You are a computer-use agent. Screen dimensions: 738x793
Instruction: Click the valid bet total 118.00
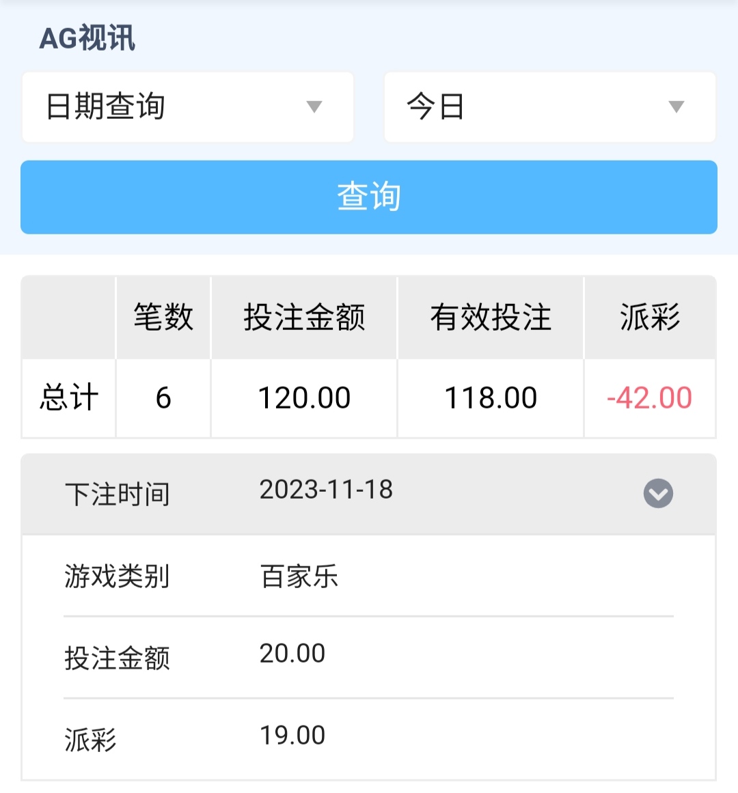click(x=491, y=398)
